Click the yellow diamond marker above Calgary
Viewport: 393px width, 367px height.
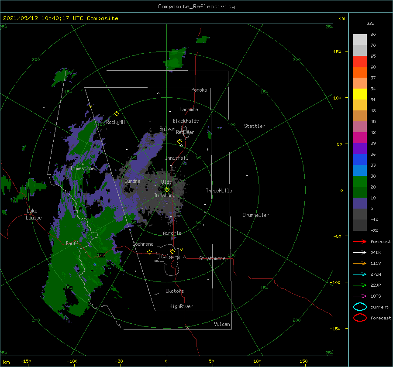click(x=172, y=251)
